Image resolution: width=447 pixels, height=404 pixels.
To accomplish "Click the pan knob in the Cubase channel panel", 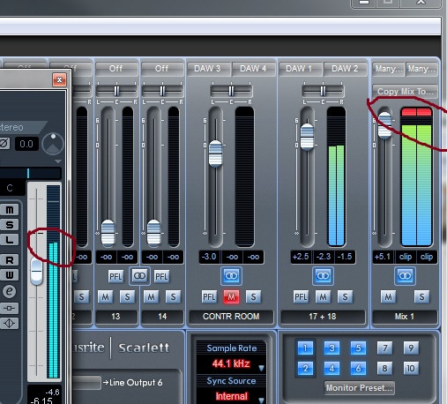I will pos(53,144).
